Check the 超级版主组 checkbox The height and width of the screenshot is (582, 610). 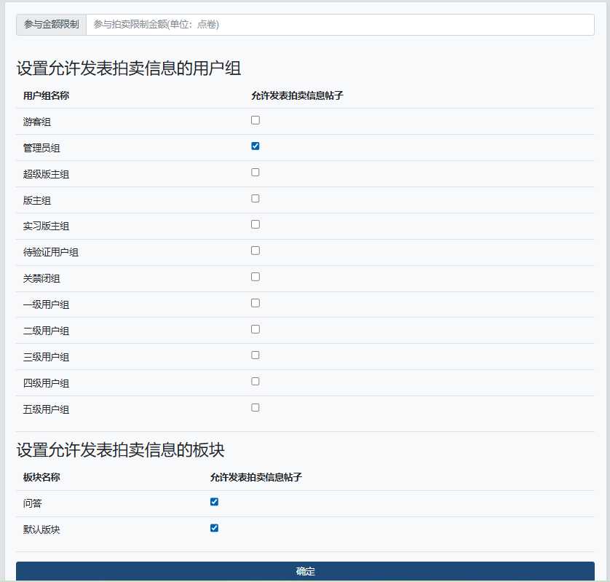(255, 172)
